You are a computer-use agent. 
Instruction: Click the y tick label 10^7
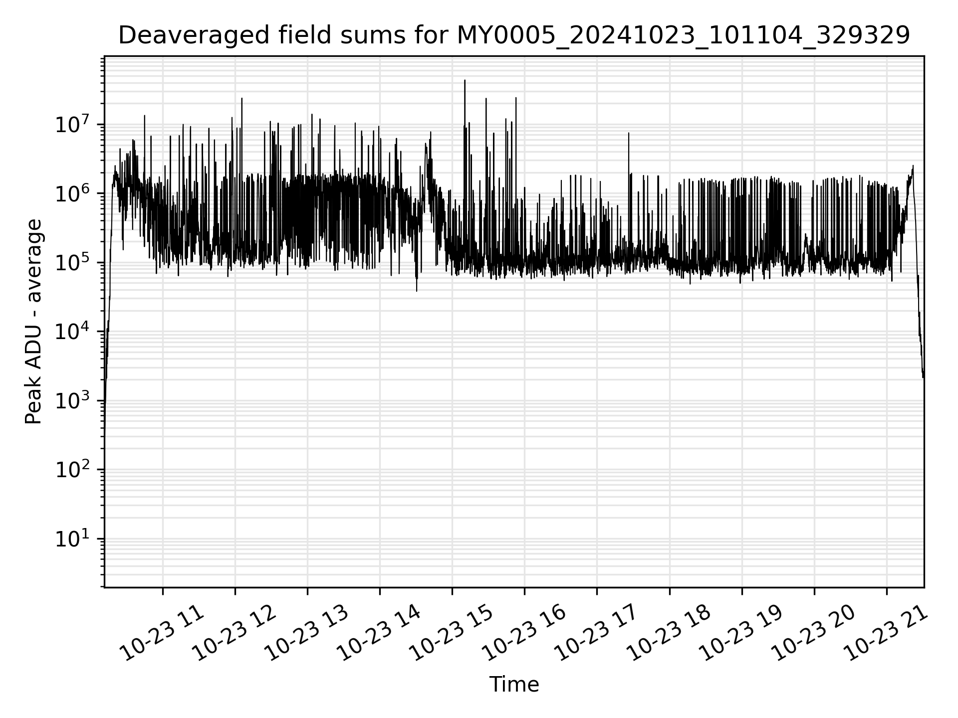pos(72,124)
